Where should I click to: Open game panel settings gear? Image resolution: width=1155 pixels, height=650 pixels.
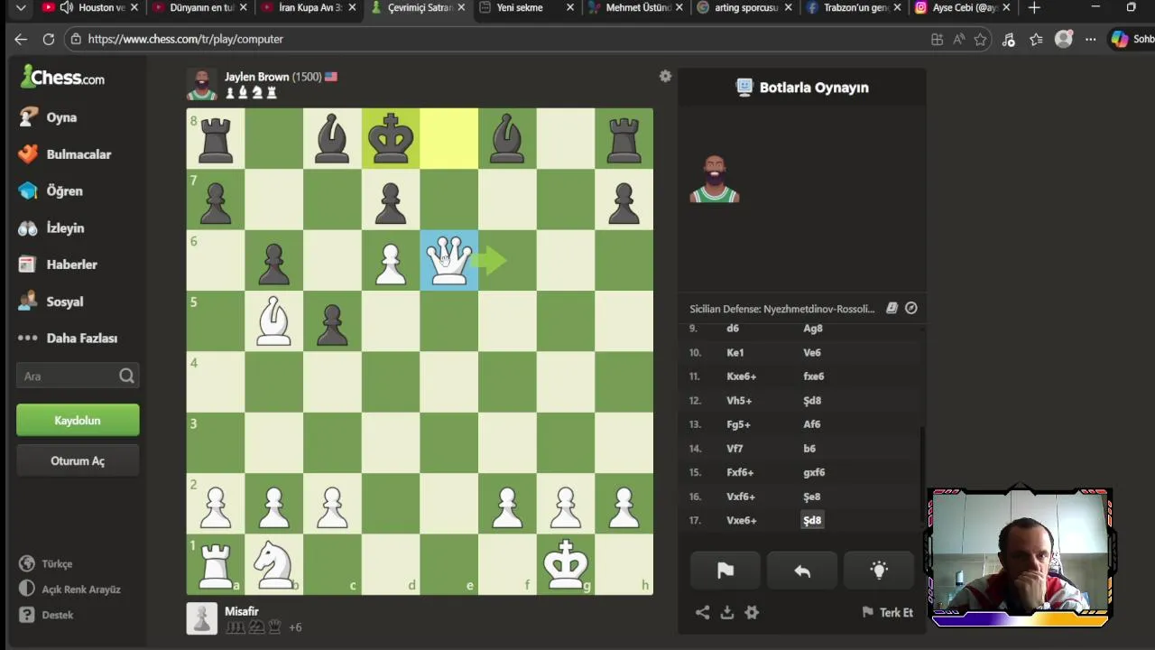click(752, 612)
